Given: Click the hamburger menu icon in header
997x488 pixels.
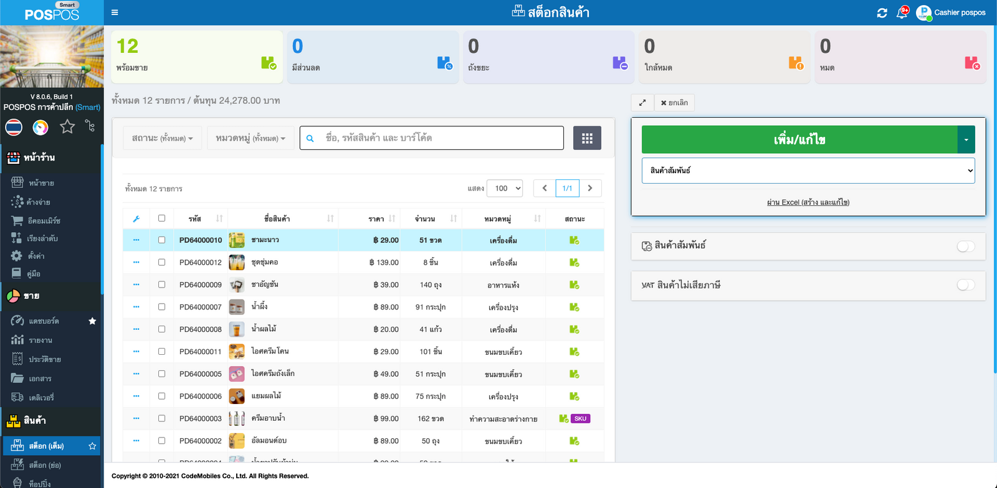Looking at the screenshot, I should 115,12.
